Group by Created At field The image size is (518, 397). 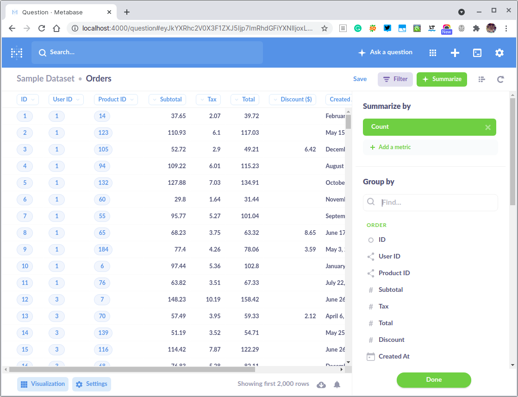click(394, 356)
